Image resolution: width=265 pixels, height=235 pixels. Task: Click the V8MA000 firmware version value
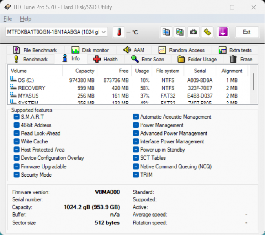click(108, 192)
